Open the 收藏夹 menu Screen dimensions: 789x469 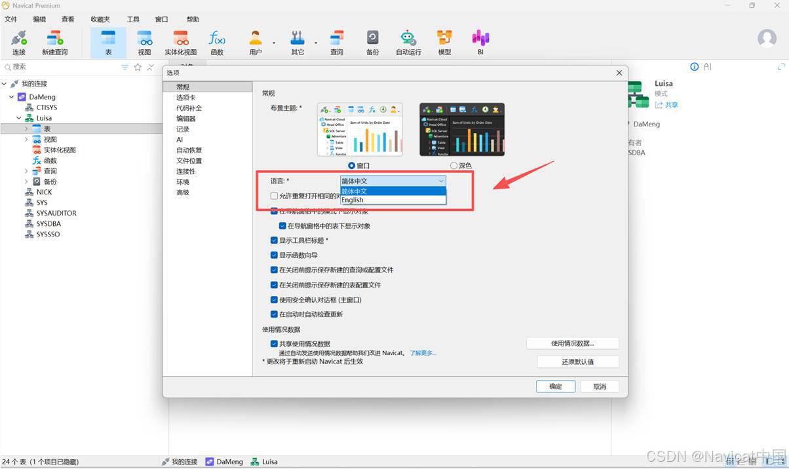pos(100,20)
